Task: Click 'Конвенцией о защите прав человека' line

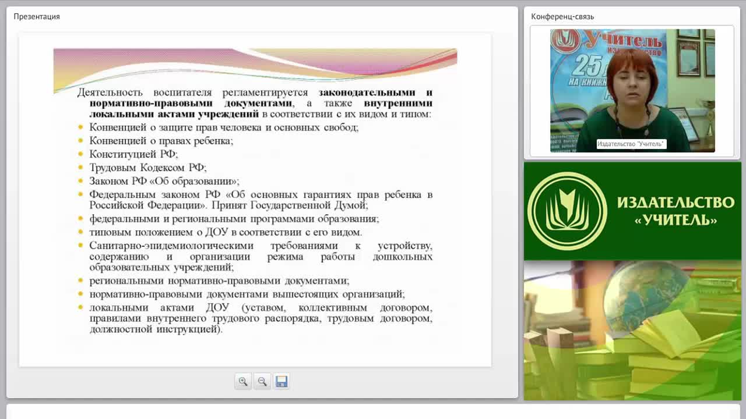Action: (x=224, y=127)
